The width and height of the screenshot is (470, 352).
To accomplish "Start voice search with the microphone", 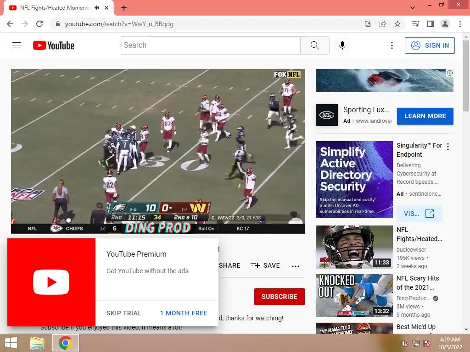I will tap(342, 45).
